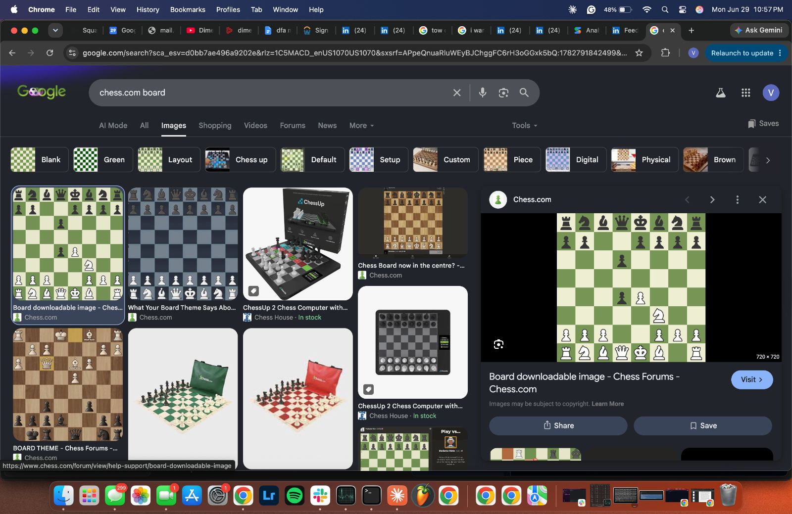Switch to AI Mode tab
The image size is (792, 514).
coord(113,126)
